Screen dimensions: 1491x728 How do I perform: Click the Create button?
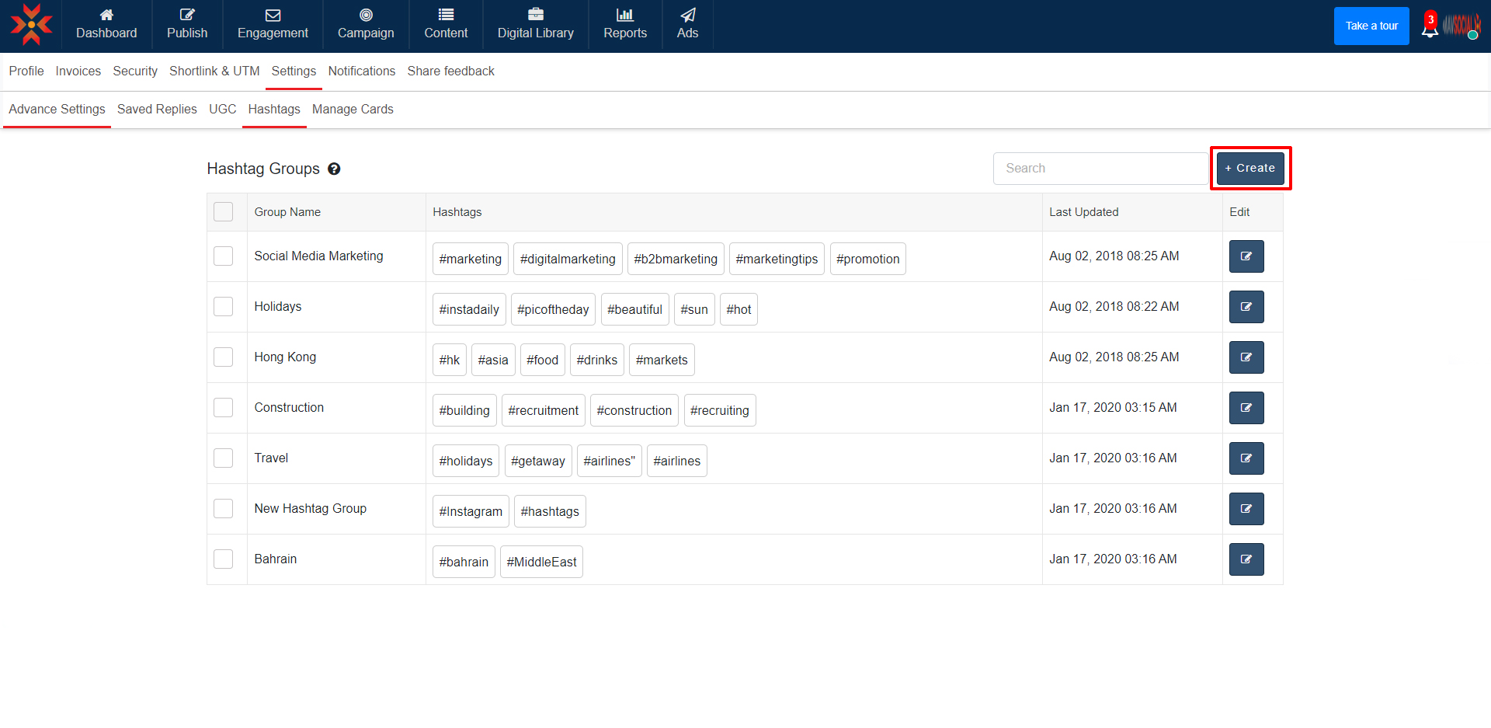[x=1249, y=169]
